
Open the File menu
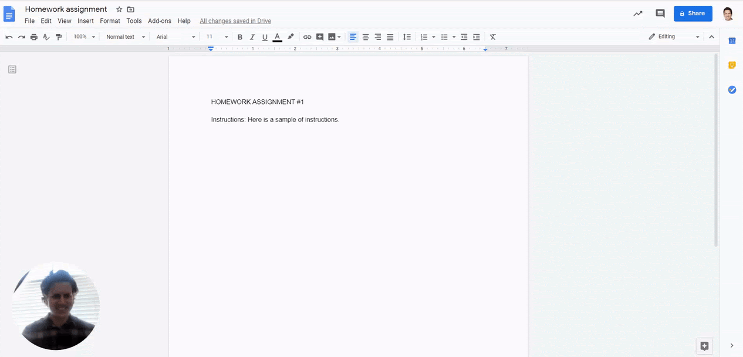click(29, 21)
